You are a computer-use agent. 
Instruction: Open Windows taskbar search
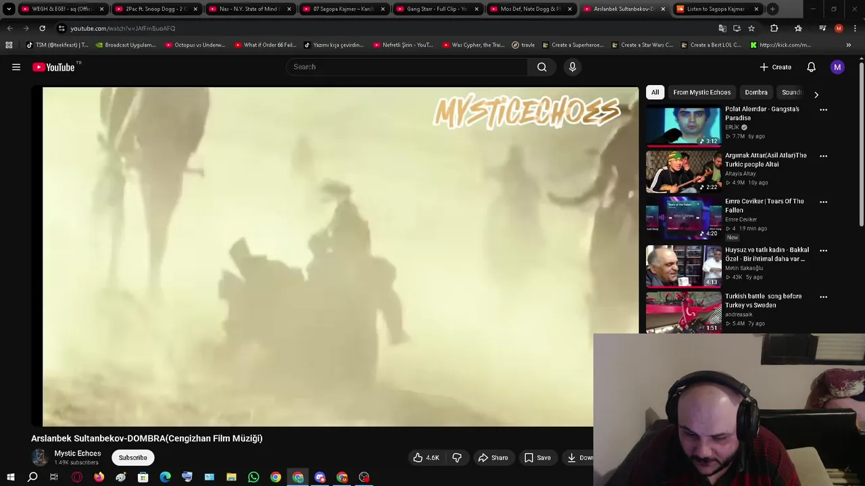[32, 477]
